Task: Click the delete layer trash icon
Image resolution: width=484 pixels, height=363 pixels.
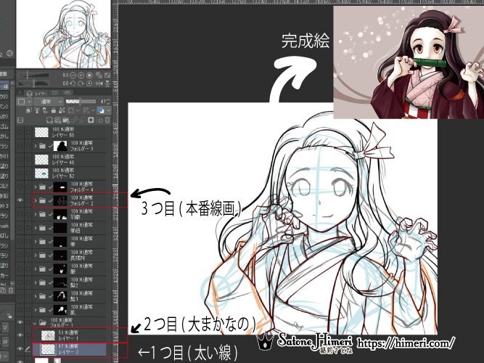Action: [x=107, y=120]
